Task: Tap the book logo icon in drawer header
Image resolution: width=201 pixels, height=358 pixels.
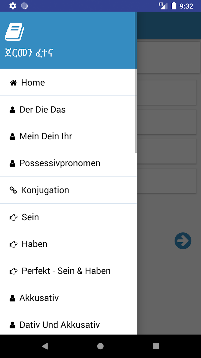Action: click(x=14, y=32)
